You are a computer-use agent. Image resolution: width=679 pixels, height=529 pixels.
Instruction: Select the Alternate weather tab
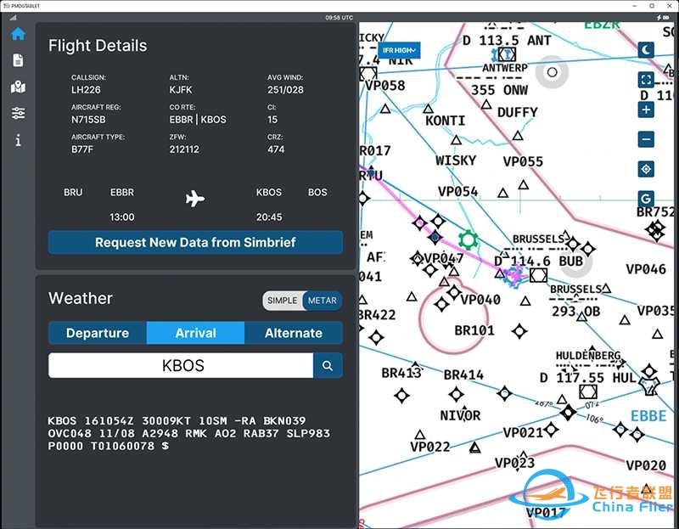pos(294,333)
